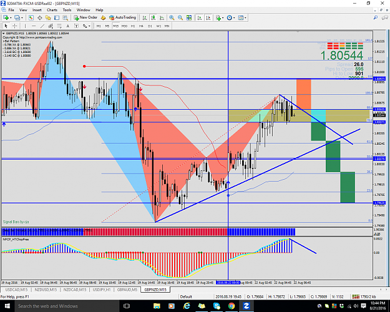Draw a Vertical Line tool

pyautogui.click(x=25, y=26)
